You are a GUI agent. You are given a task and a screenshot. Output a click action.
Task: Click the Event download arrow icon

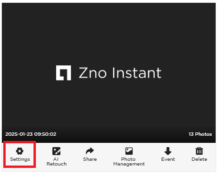(168, 151)
